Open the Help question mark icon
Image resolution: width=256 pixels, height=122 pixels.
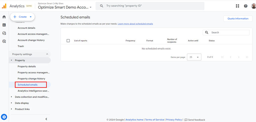(245, 6)
